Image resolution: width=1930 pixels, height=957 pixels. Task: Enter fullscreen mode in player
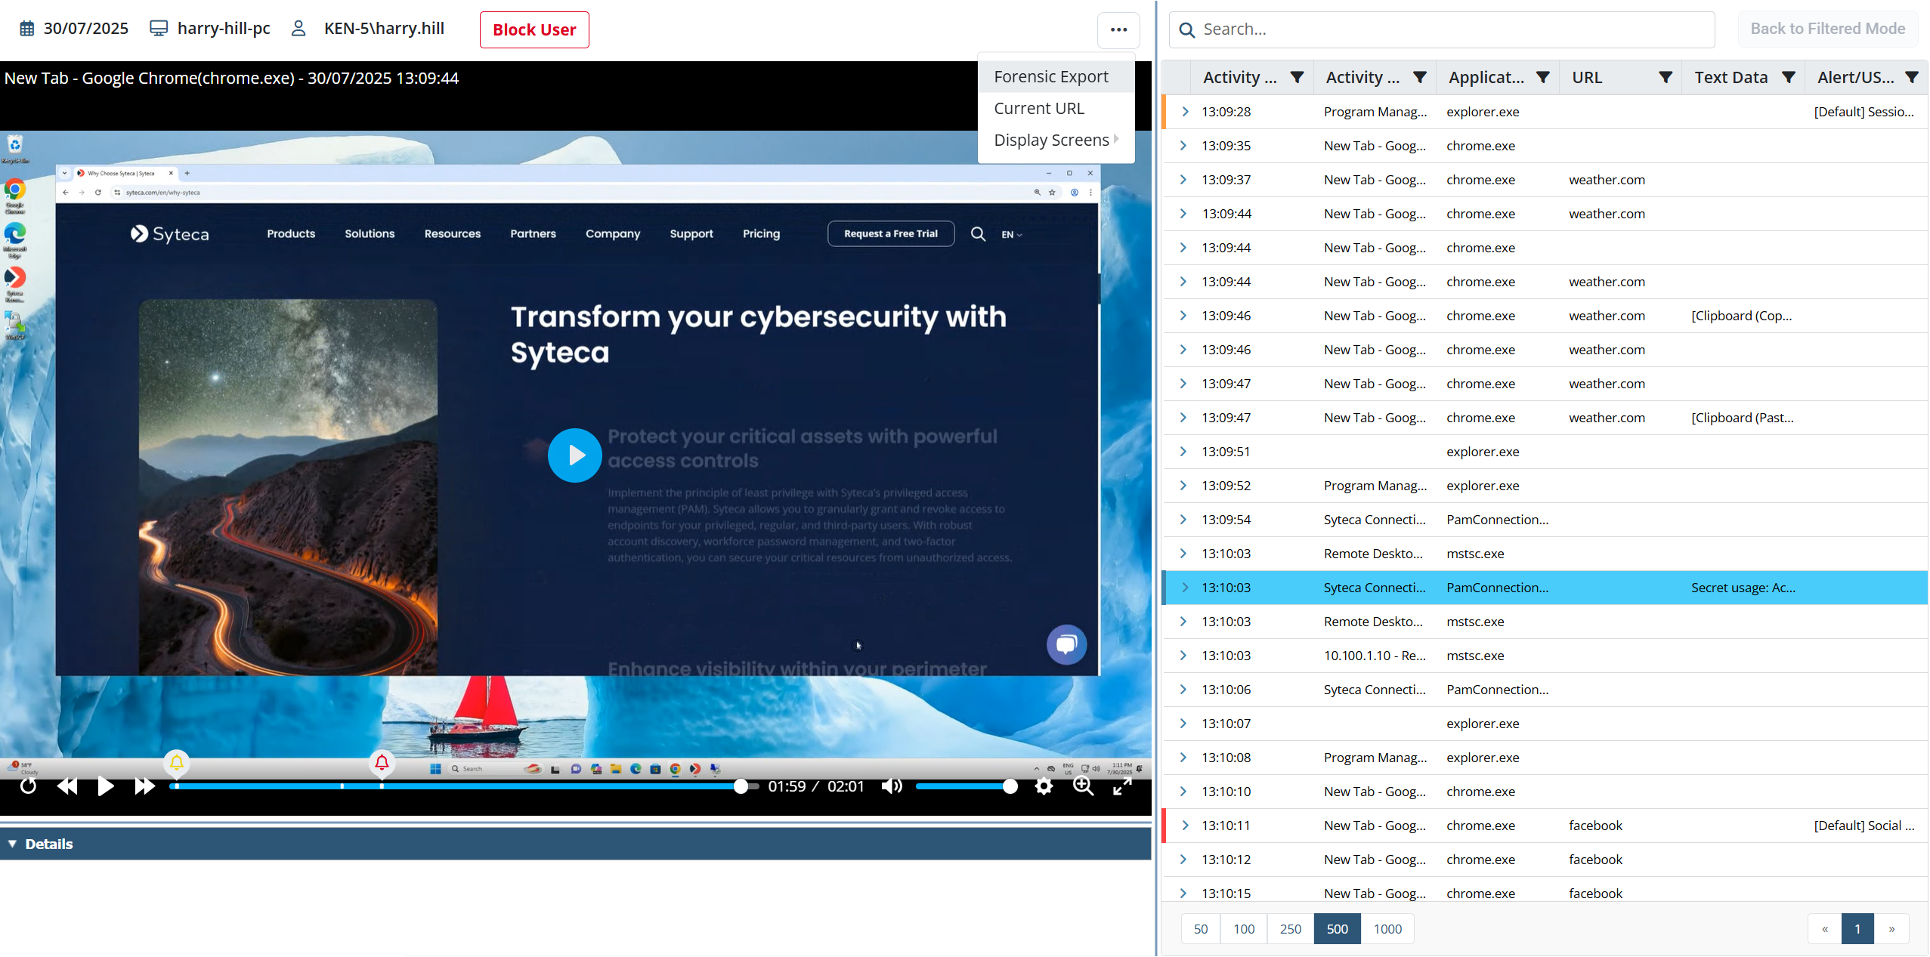coord(1122,786)
